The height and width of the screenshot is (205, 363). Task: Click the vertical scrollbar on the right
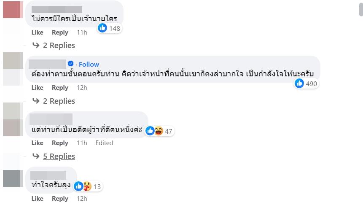[x=360, y=8]
